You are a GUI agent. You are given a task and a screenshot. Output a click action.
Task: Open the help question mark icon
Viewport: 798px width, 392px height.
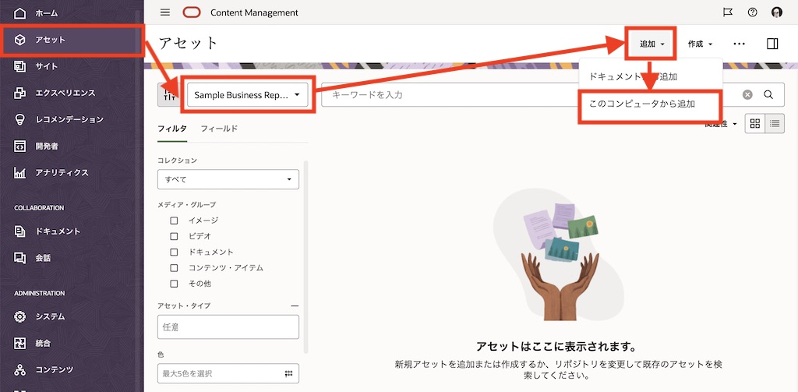[x=752, y=12]
